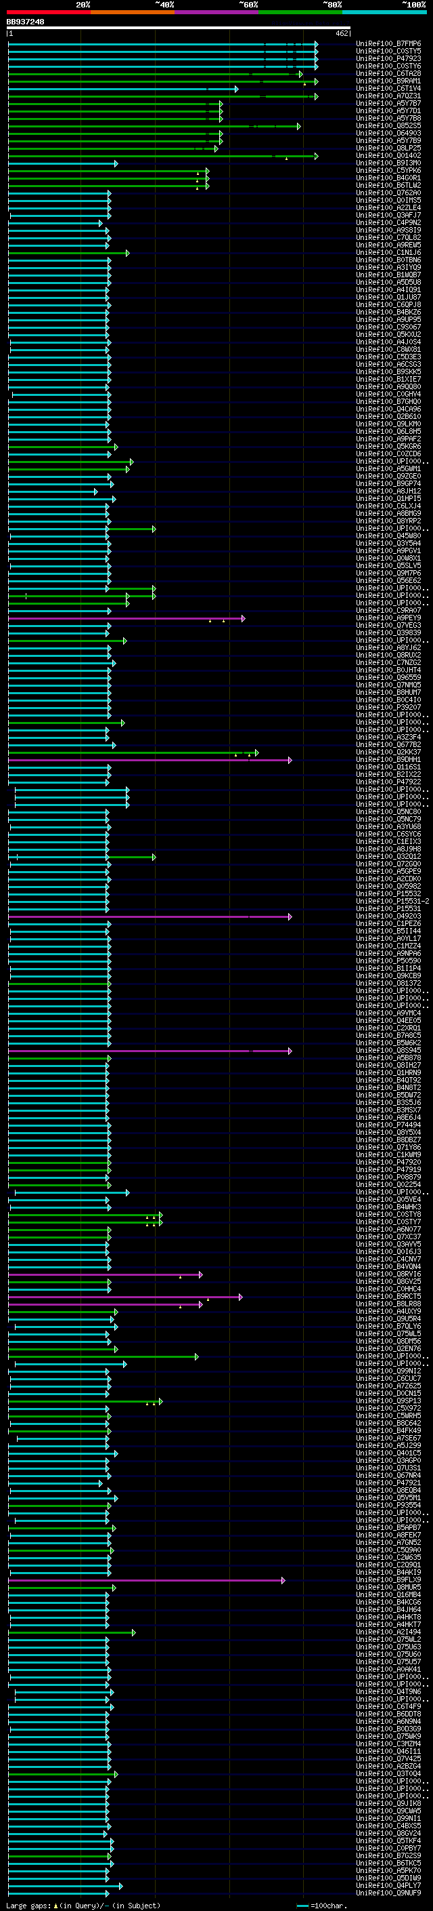433x1911 pixels.
Task: Click the label UniRef100_C4P9N2
Action: coord(388,222)
